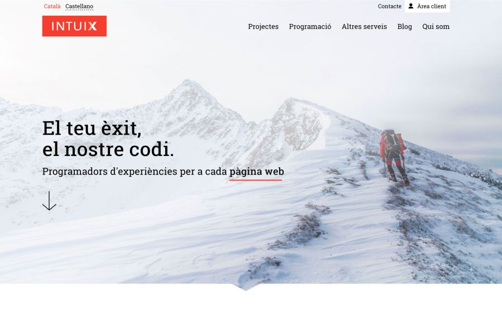This screenshot has height=322, width=502.
Task: Switch language to Castellano
Action: coord(79,6)
